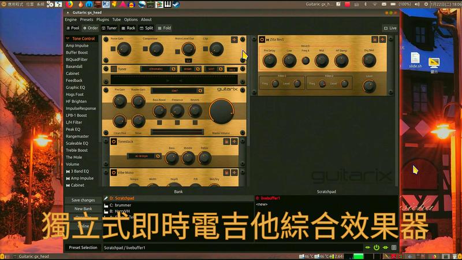Toggle the Mono Level Out switch
Viewport: 462px width, 260px height.
pos(177,51)
